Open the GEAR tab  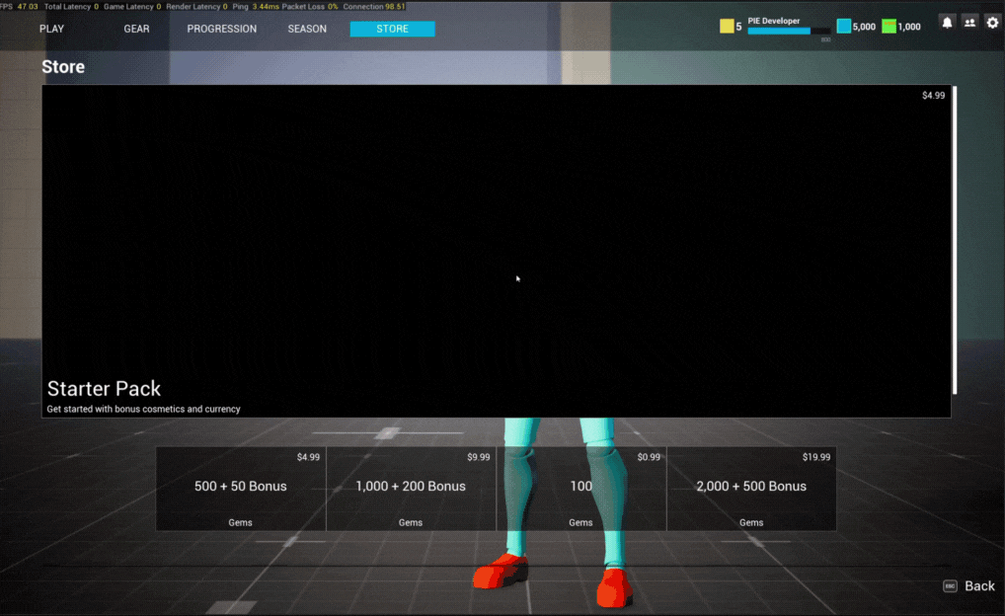(136, 29)
